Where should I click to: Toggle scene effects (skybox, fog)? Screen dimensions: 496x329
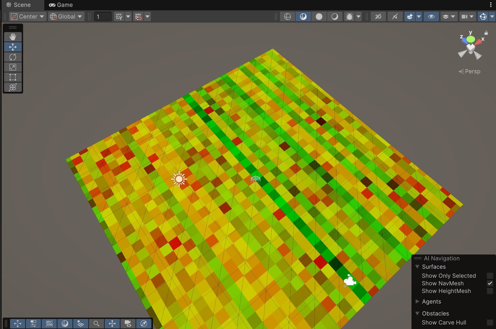[410, 17]
